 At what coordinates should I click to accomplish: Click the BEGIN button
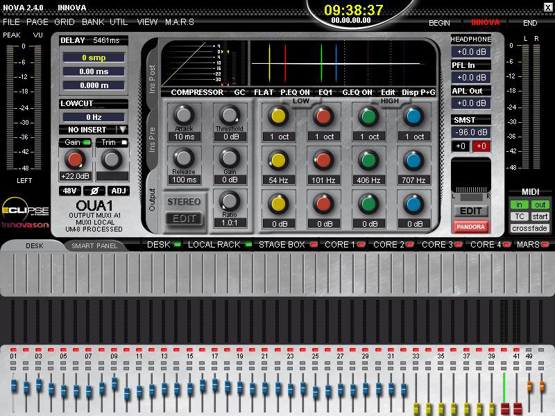[439, 23]
